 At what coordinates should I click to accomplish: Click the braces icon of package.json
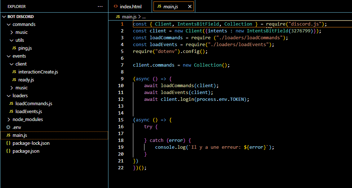pos(8,151)
